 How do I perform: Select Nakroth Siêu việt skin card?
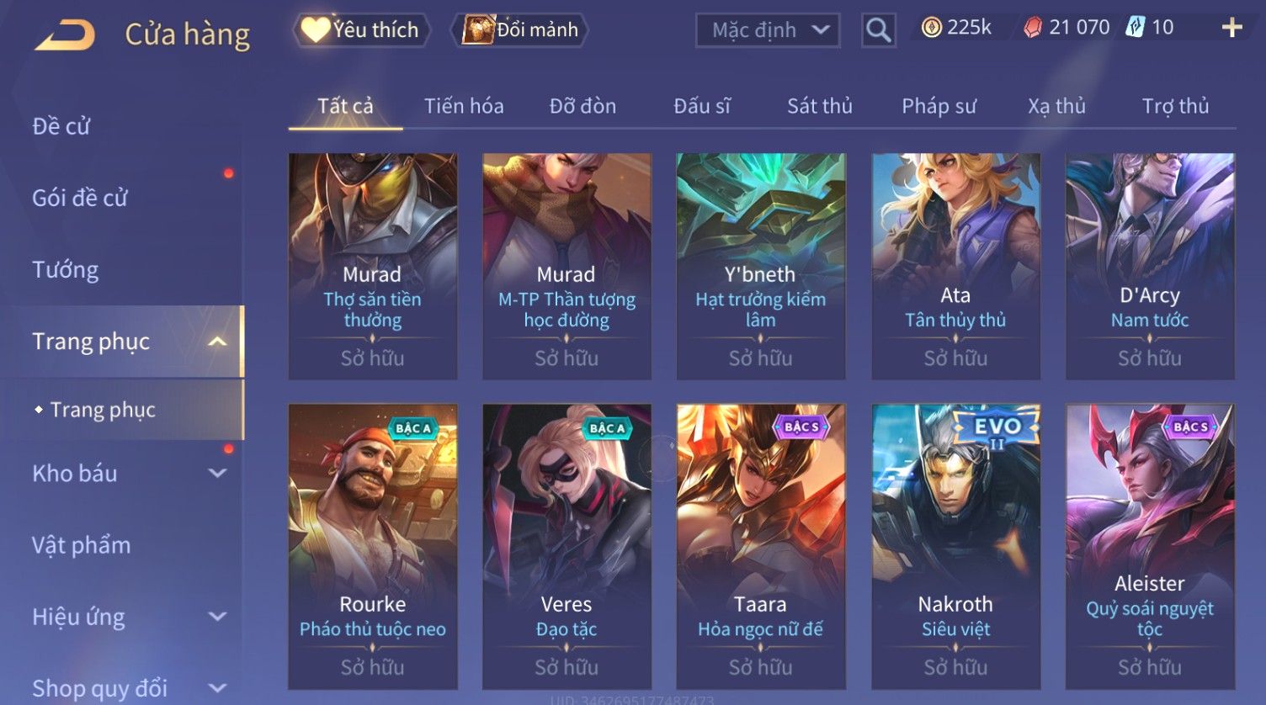point(955,547)
